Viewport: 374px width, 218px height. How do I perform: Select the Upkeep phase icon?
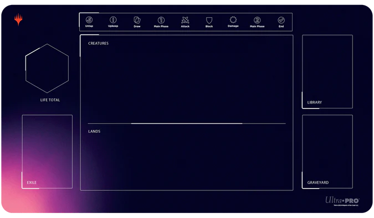point(113,20)
